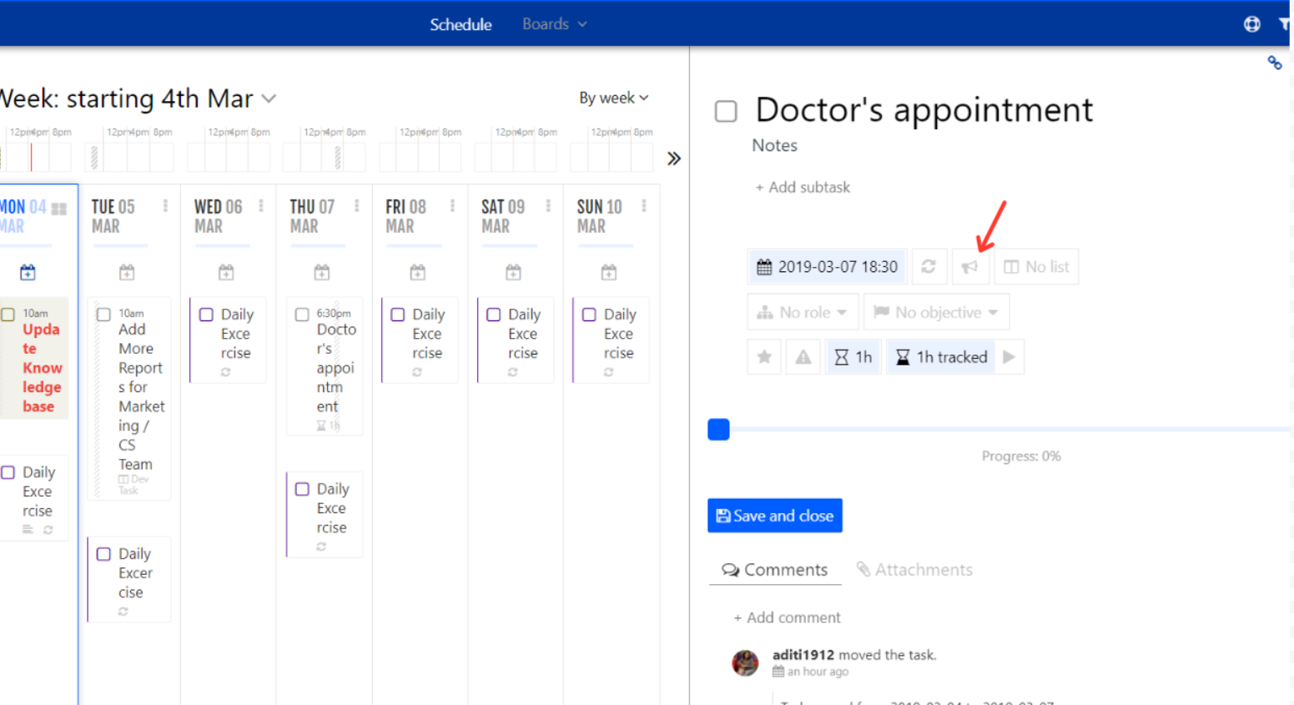Check Thursday's Daily Exercise task

pos(302,489)
